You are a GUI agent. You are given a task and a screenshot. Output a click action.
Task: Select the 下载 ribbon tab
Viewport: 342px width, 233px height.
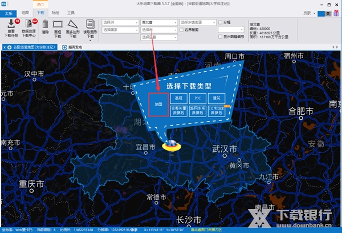(x=40, y=13)
